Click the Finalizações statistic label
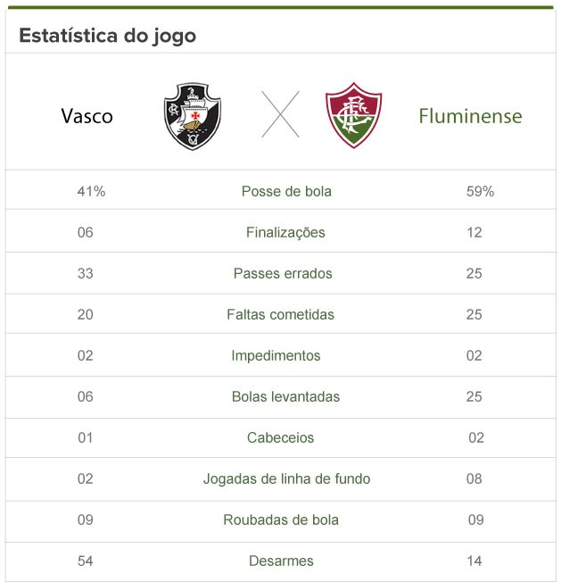Screen dimensions: 561x582 click(285, 232)
